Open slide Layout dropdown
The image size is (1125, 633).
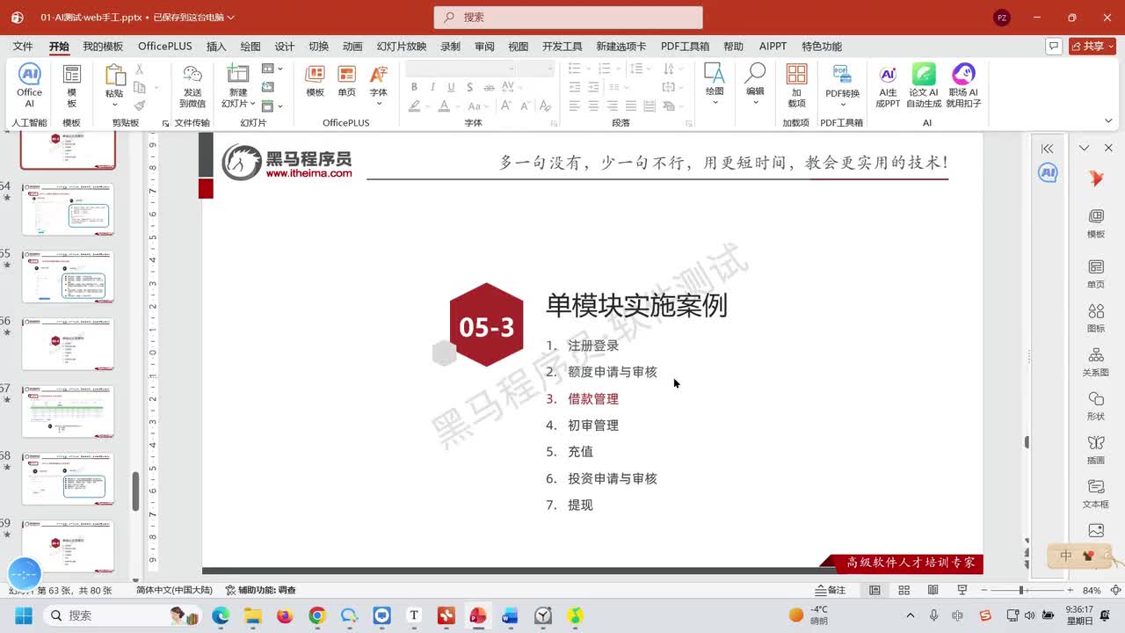point(272,69)
